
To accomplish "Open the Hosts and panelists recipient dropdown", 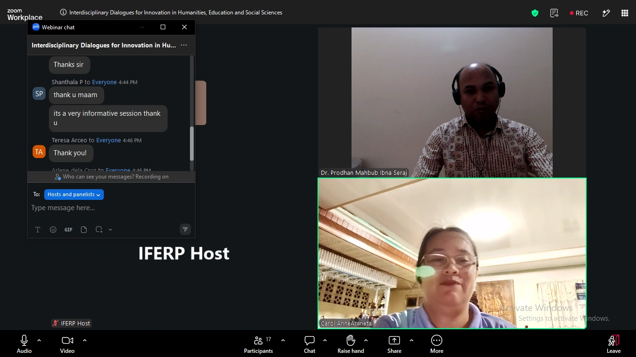I will pos(74,195).
